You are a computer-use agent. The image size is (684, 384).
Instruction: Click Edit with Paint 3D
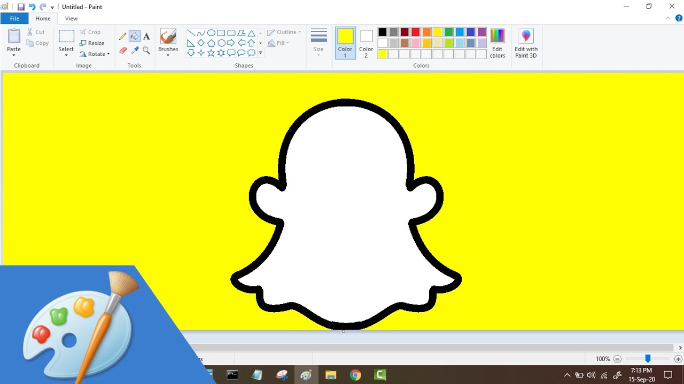click(x=526, y=43)
